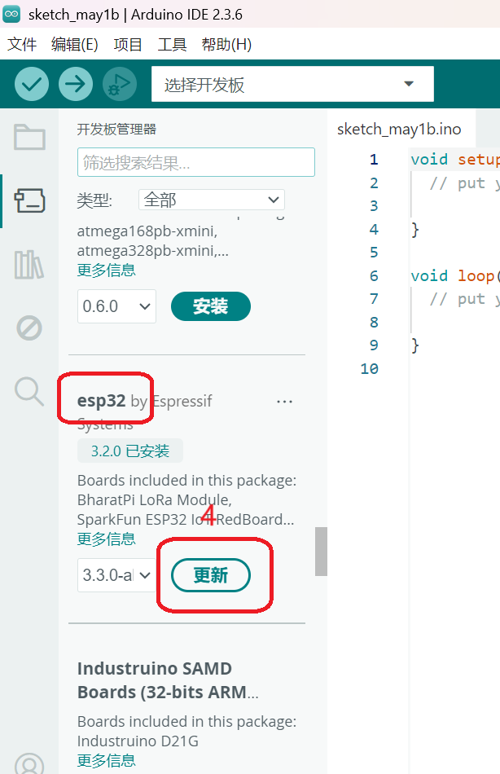The width and height of the screenshot is (500, 774).
Task: Focus the 筛选搜索结果 search field
Action: pyautogui.click(x=196, y=162)
